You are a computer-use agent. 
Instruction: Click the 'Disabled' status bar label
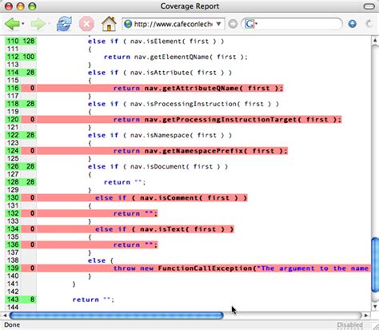(x=349, y=324)
